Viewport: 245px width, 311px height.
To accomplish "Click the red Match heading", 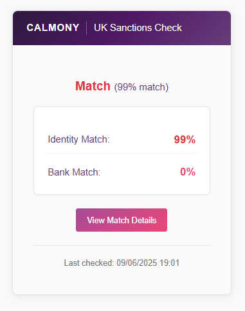I will 93,86.
